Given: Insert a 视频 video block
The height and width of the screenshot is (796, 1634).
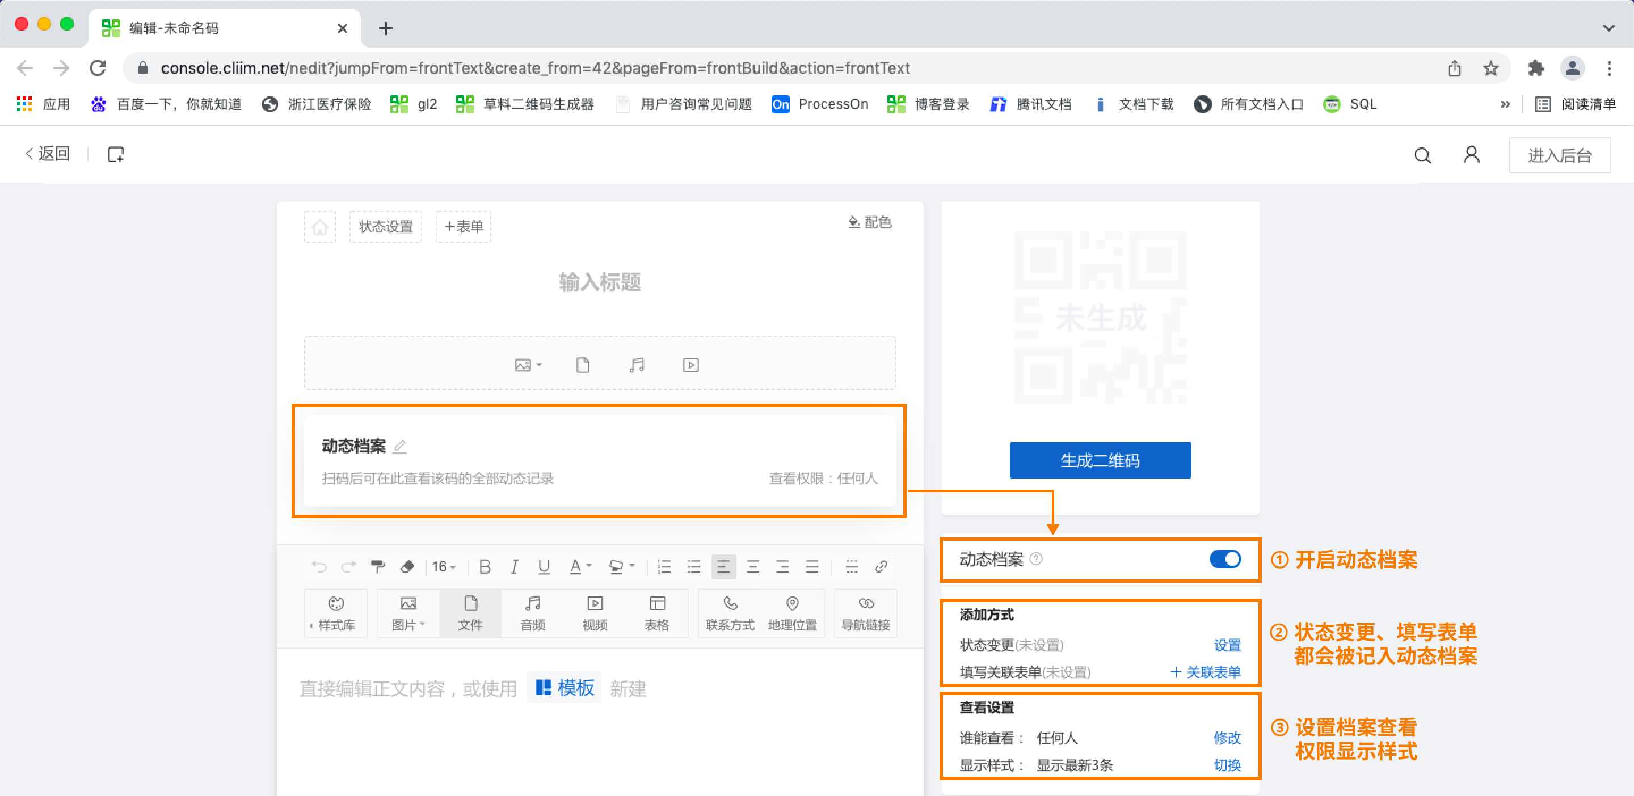Looking at the screenshot, I should coord(595,613).
